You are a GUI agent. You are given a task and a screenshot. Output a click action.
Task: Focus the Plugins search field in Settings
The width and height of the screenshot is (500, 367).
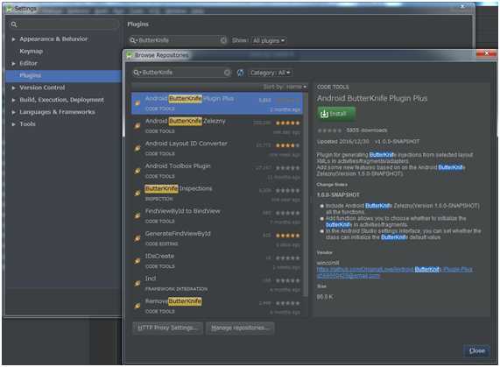point(178,40)
